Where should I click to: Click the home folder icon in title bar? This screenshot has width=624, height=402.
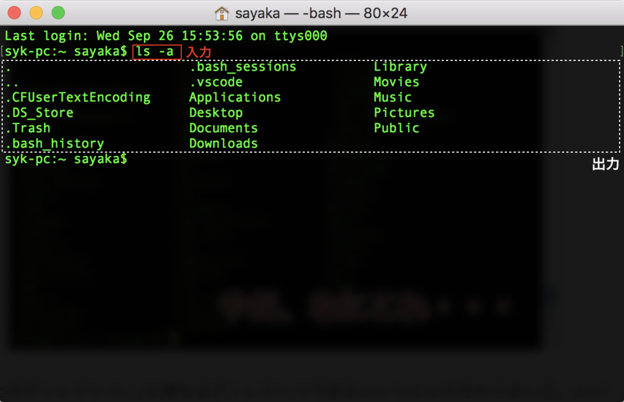point(222,13)
